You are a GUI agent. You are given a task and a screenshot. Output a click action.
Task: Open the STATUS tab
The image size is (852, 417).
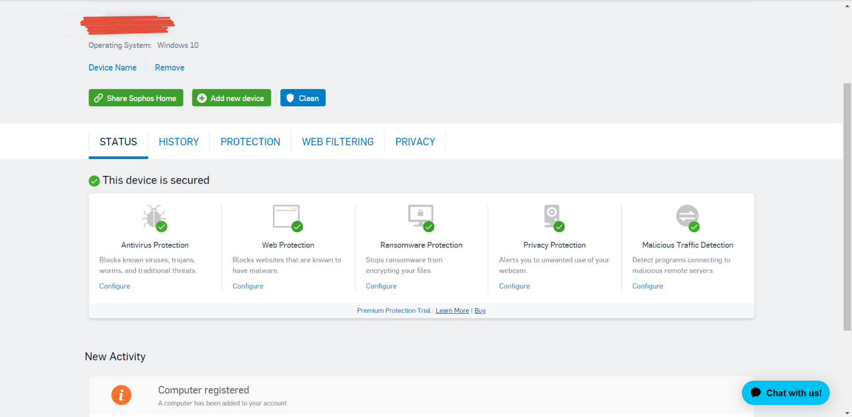pyautogui.click(x=118, y=142)
